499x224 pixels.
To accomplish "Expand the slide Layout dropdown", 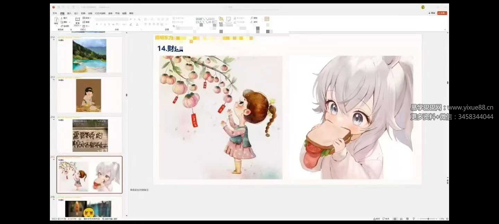I will click(x=87, y=18).
